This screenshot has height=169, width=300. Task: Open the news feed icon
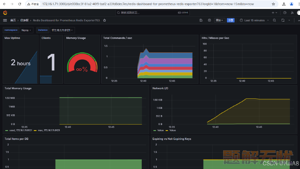(292, 13)
